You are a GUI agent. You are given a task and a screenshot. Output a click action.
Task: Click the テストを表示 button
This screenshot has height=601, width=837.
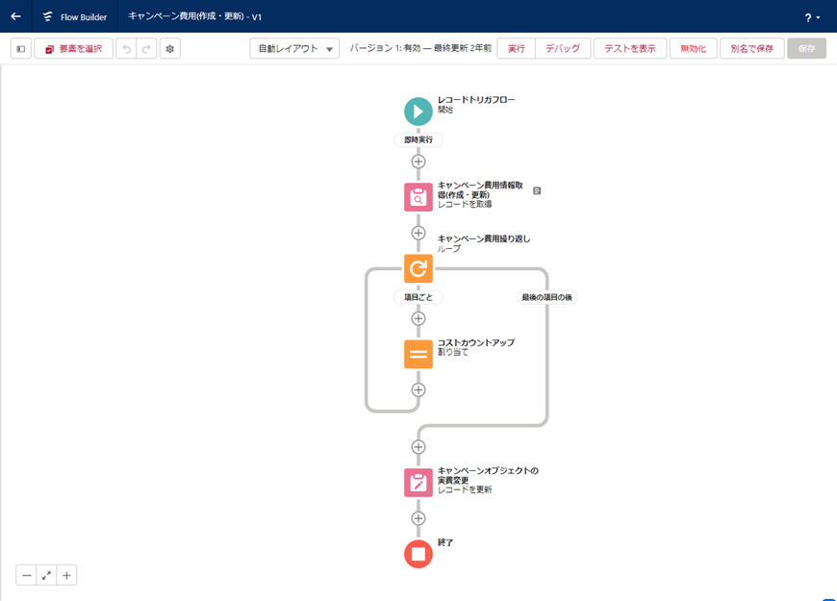point(630,49)
